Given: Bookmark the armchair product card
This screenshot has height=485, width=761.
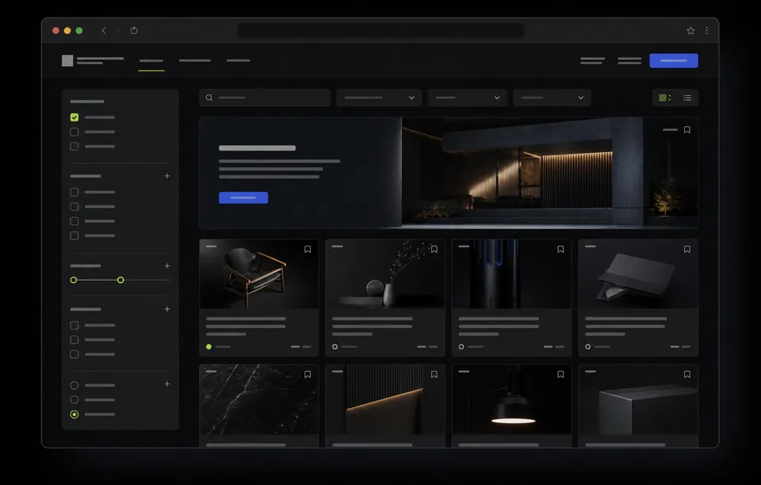Looking at the screenshot, I should tap(308, 250).
